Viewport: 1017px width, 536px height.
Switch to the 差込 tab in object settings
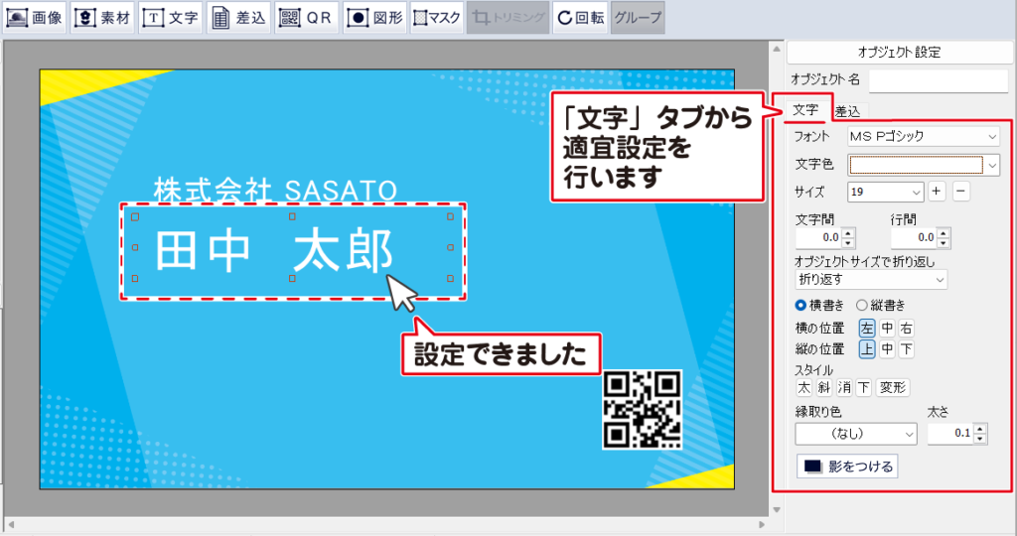(848, 111)
